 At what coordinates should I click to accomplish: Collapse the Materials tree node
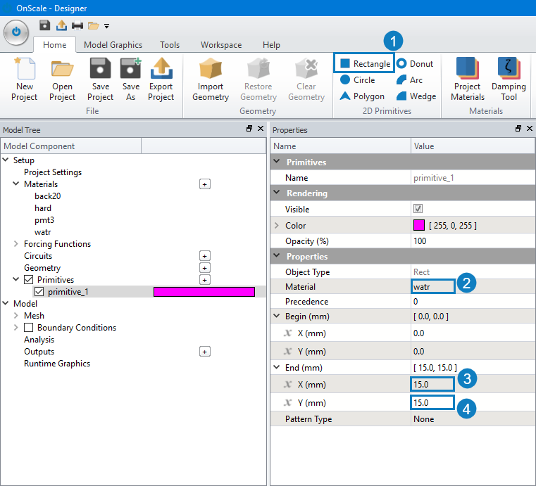[x=15, y=184]
